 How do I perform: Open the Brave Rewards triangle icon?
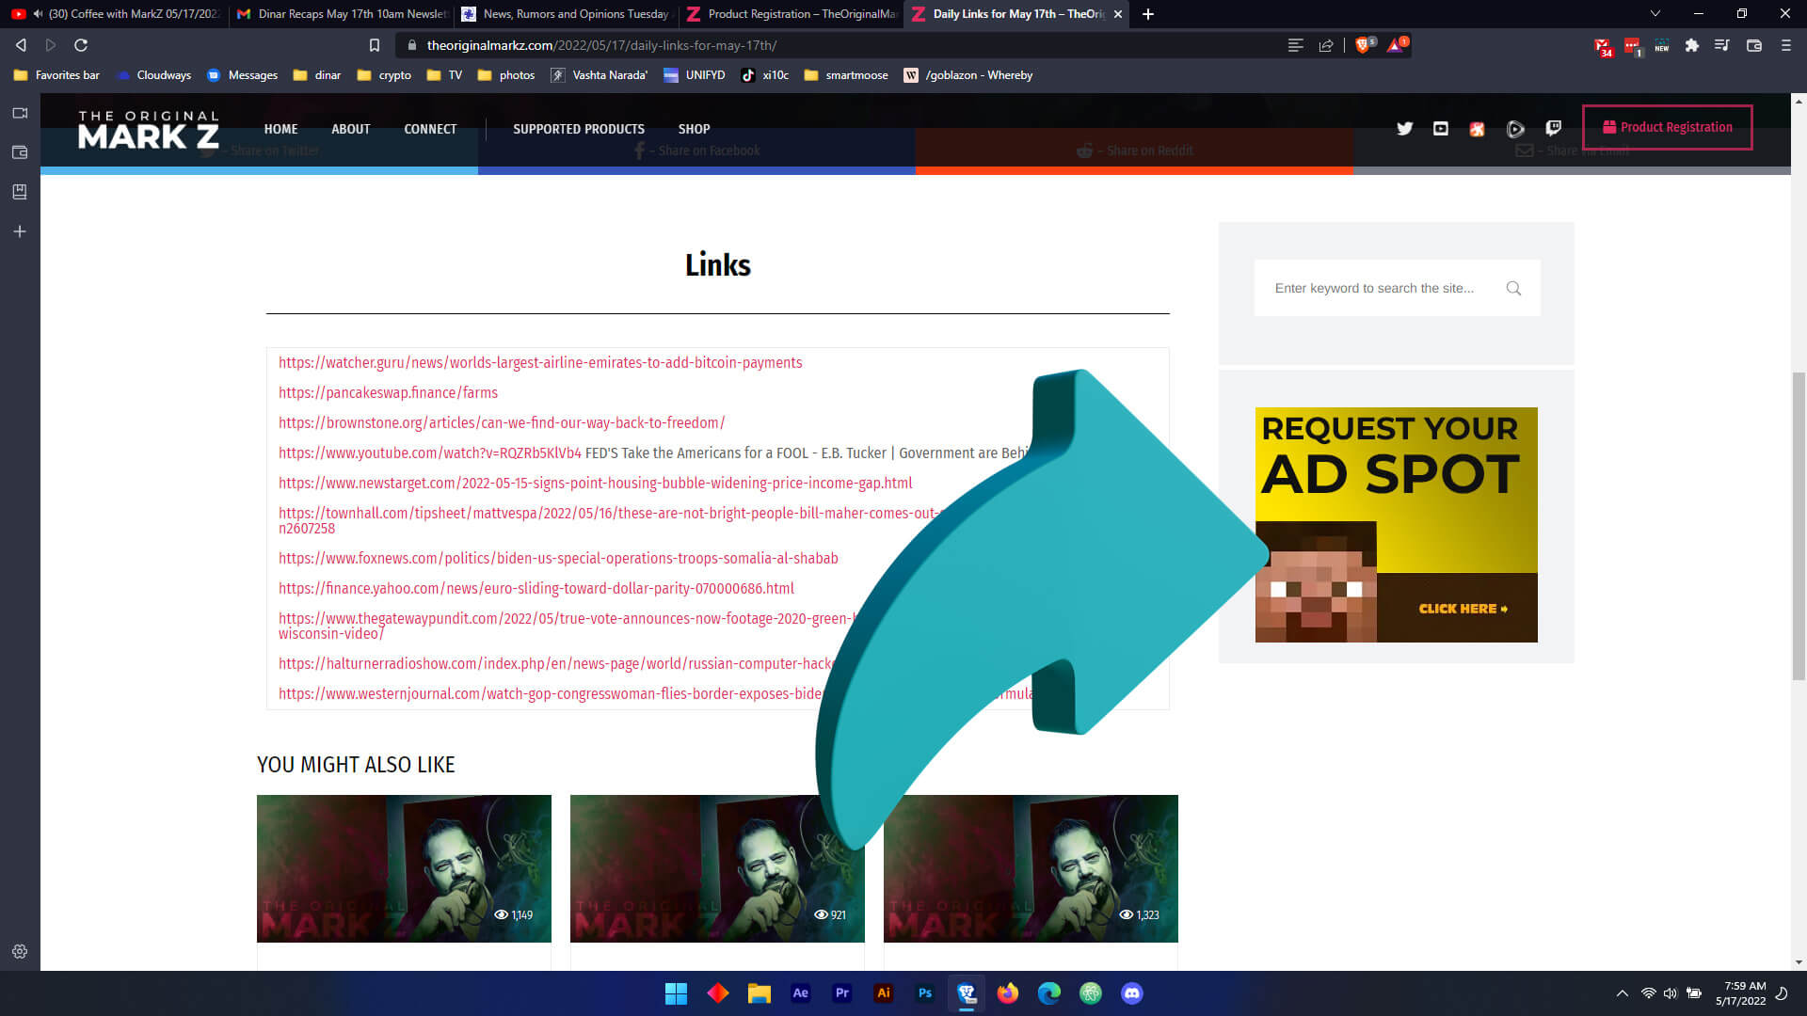(1395, 45)
